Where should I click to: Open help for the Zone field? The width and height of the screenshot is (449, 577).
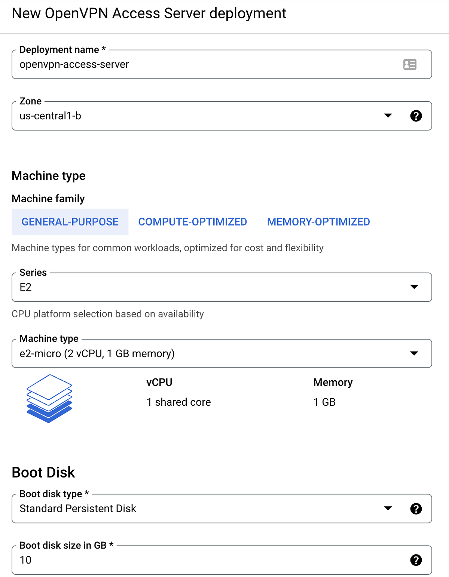[416, 116]
